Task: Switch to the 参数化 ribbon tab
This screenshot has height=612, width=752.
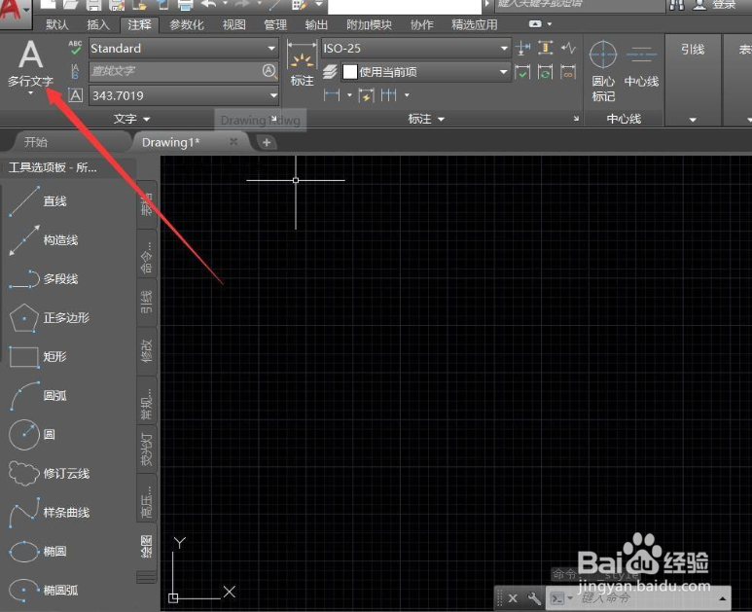Action: point(187,24)
